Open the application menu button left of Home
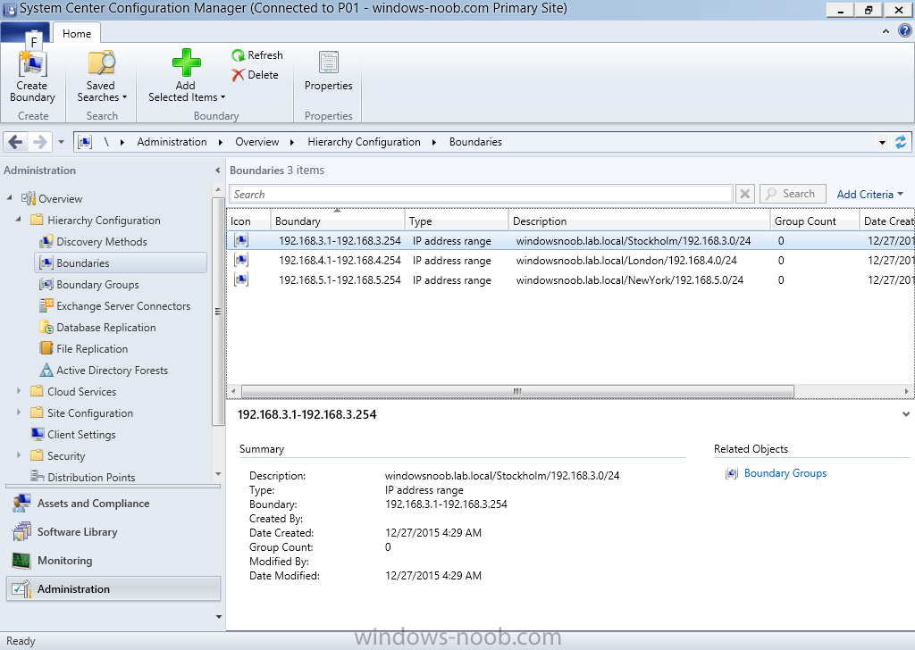The image size is (915, 650). 25,32
